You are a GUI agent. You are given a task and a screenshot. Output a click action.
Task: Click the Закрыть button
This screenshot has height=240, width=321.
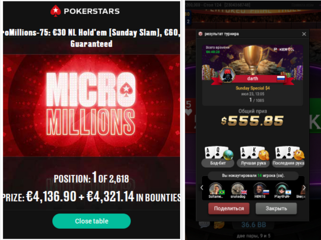(x=276, y=208)
